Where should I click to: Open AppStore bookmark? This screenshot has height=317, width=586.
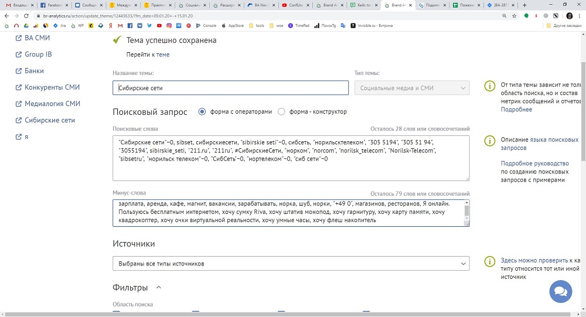coord(233,26)
